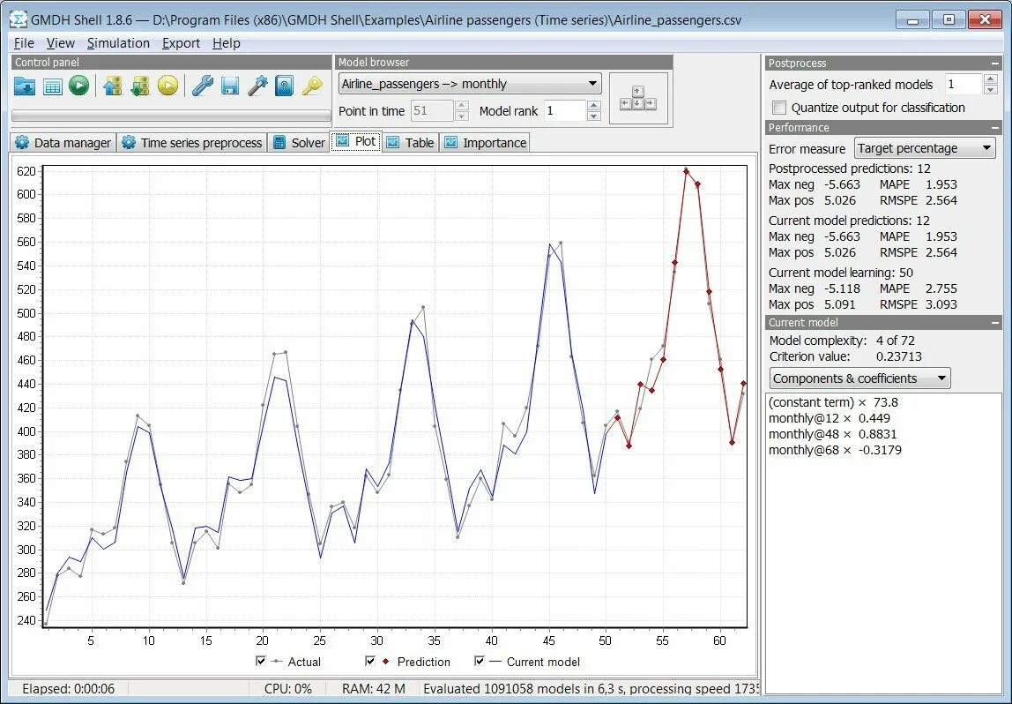
Task: Click the magic wand wizard icon
Action: pyautogui.click(x=257, y=86)
